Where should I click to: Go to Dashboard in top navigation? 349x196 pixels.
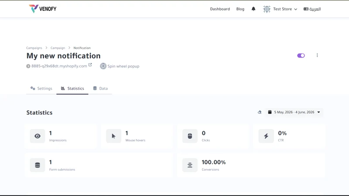pyautogui.click(x=220, y=9)
